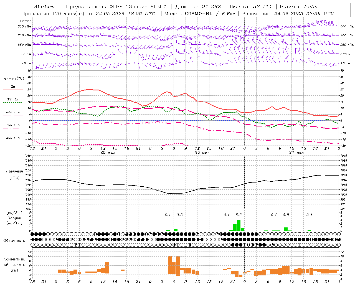Click the Тем-ра(°C) temperature panel label
Screen dimensions: 355x284
coord(13,78)
